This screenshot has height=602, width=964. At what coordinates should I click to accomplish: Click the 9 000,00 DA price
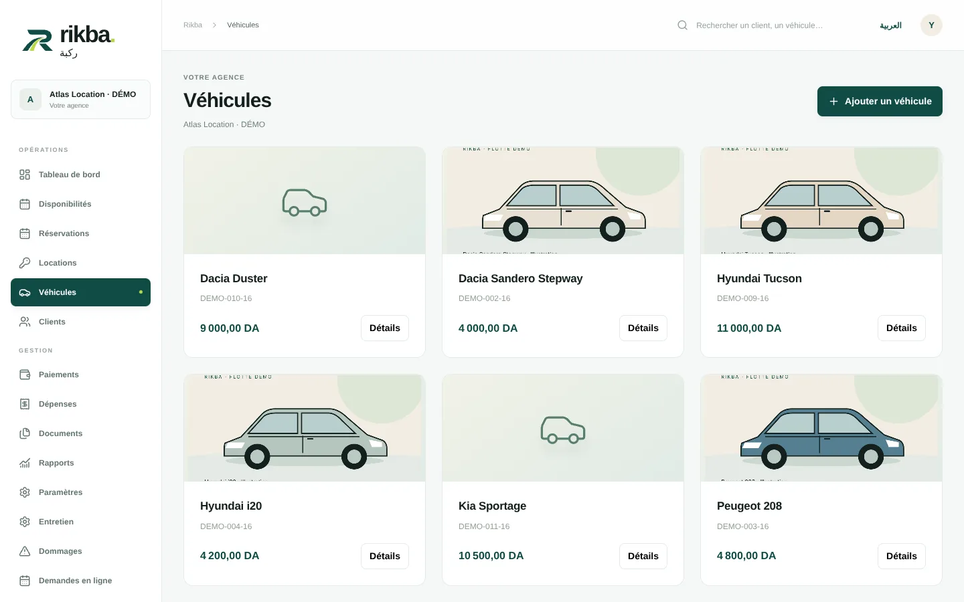pyautogui.click(x=230, y=328)
